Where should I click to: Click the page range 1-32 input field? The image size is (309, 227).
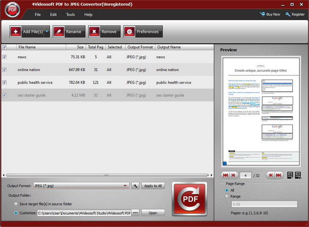(x=264, y=204)
